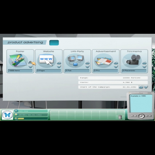155x155 pixels.
Task: Pick the Advertisement magazines icon
Action: pyautogui.click(x=104, y=61)
